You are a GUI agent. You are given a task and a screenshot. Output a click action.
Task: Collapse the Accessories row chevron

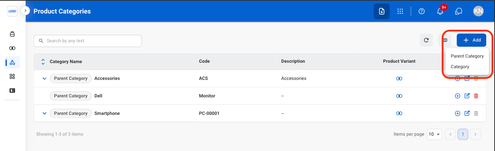[44, 78]
